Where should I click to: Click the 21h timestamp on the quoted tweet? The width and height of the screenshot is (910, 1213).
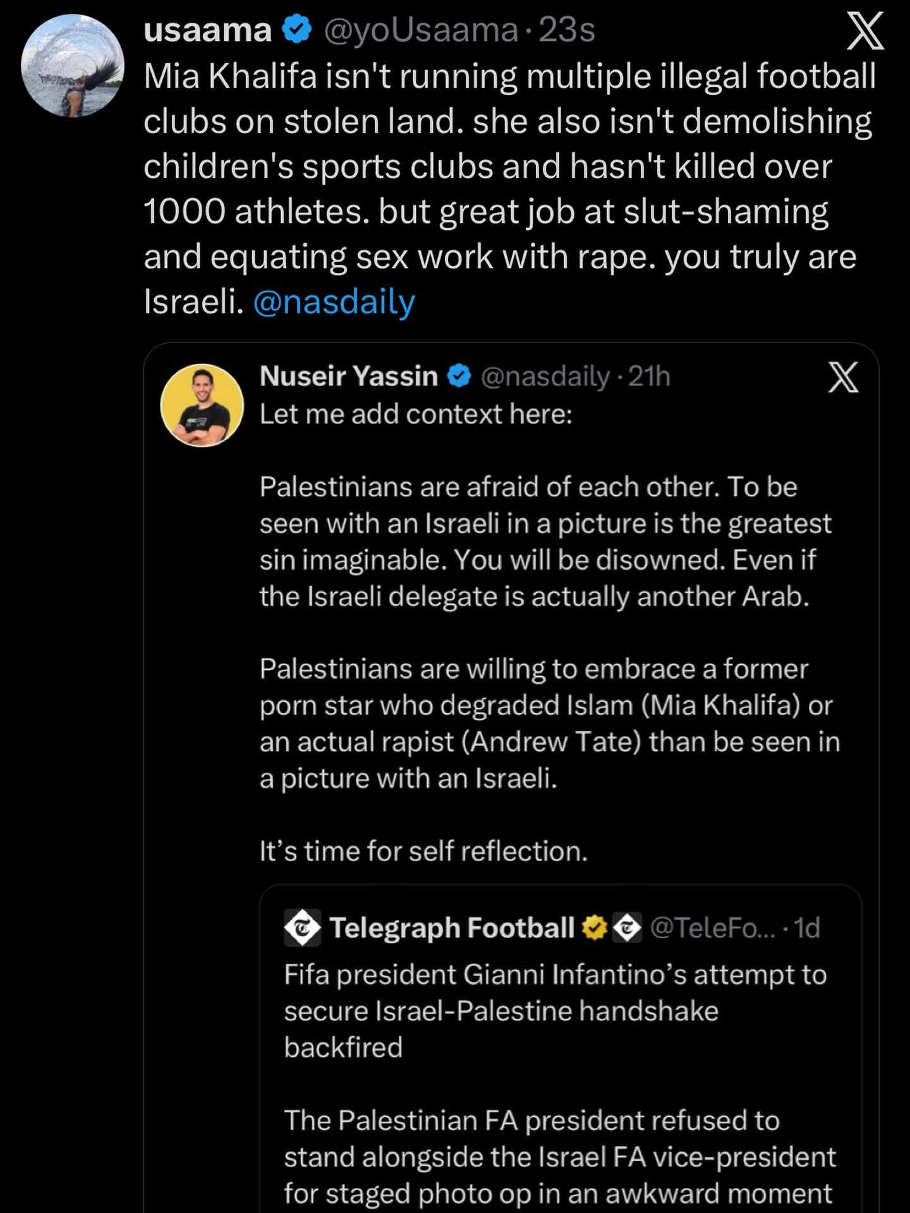pyautogui.click(x=649, y=377)
